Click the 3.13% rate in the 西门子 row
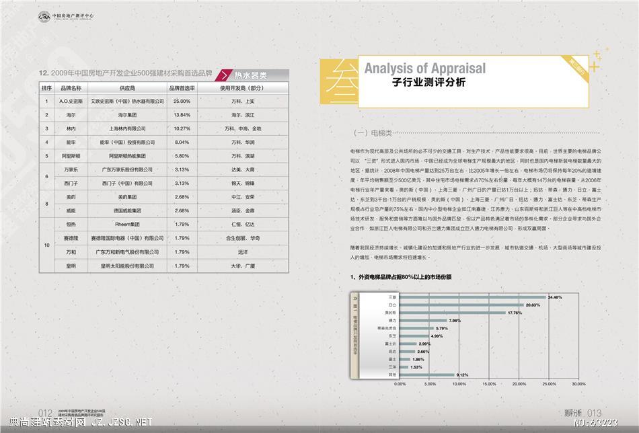Image resolution: width=639 pixels, height=433 pixels. click(182, 184)
